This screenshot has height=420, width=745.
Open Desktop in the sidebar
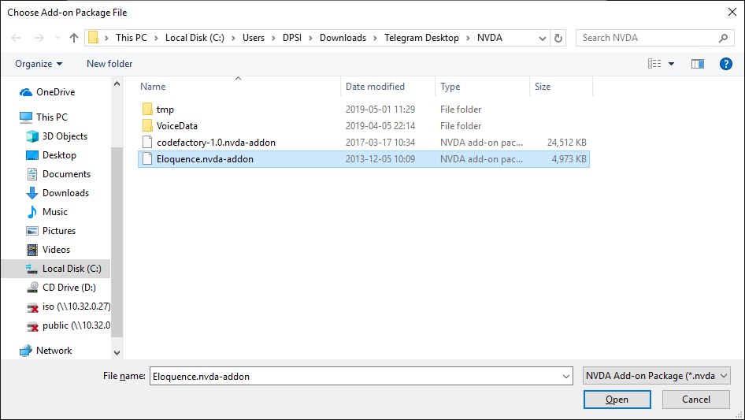pos(59,155)
